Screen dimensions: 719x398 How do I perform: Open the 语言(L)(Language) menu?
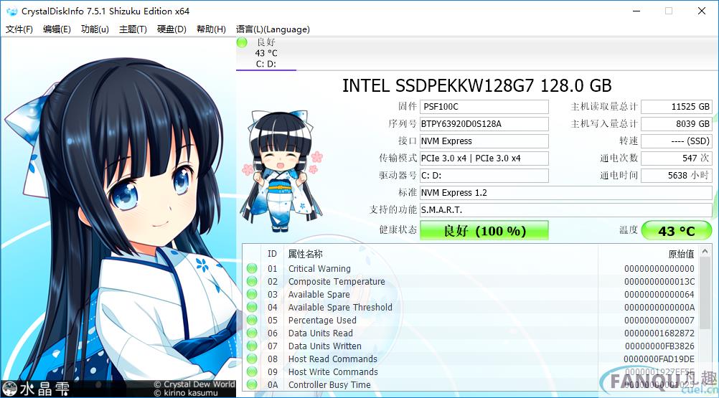(273, 29)
